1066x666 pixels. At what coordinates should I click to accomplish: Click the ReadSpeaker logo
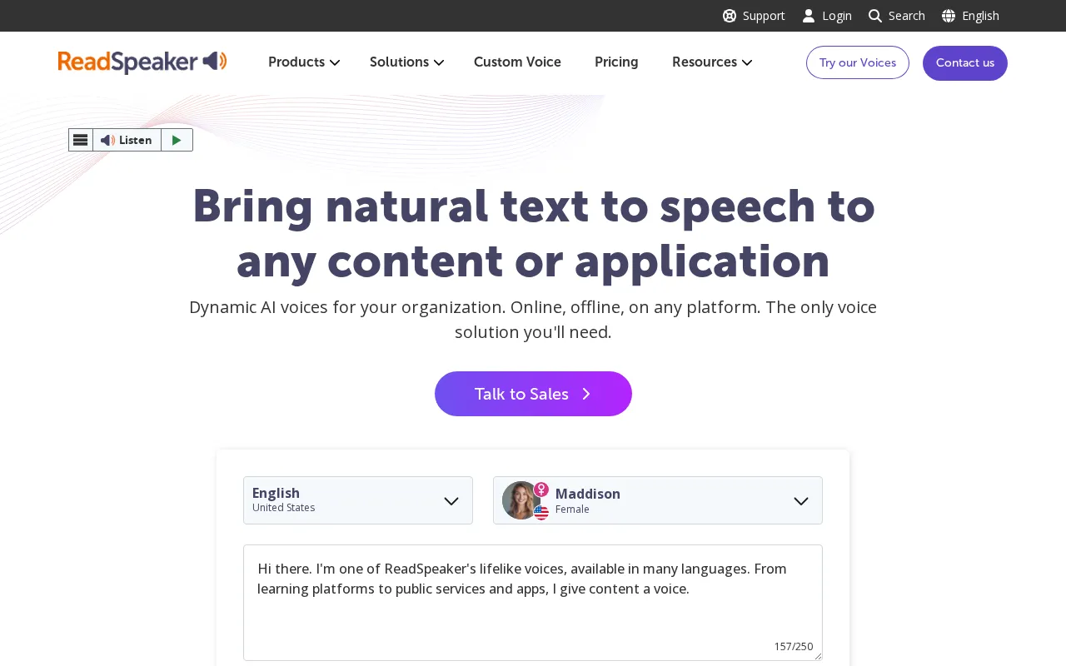click(x=142, y=62)
